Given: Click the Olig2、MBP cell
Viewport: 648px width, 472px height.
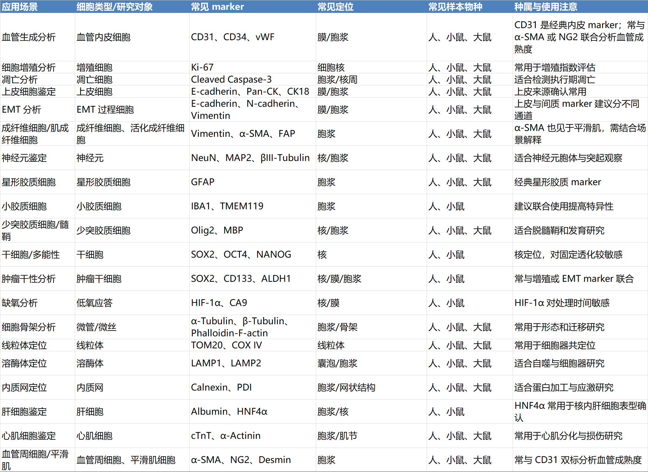Looking at the screenshot, I should pos(217,230).
